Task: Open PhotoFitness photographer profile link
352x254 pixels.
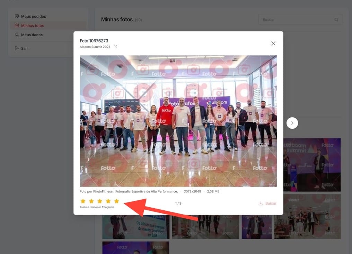Action: 135,191
